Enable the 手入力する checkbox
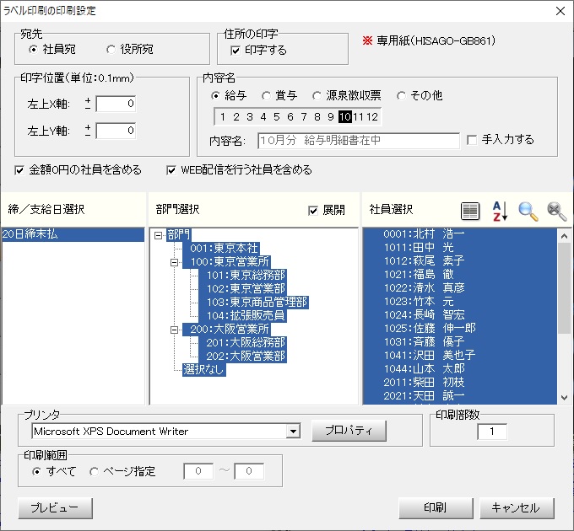Viewport: 574px width, 531px height. 472,140
